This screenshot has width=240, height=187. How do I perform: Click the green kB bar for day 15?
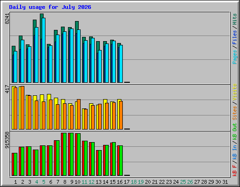tap(114, 159)
